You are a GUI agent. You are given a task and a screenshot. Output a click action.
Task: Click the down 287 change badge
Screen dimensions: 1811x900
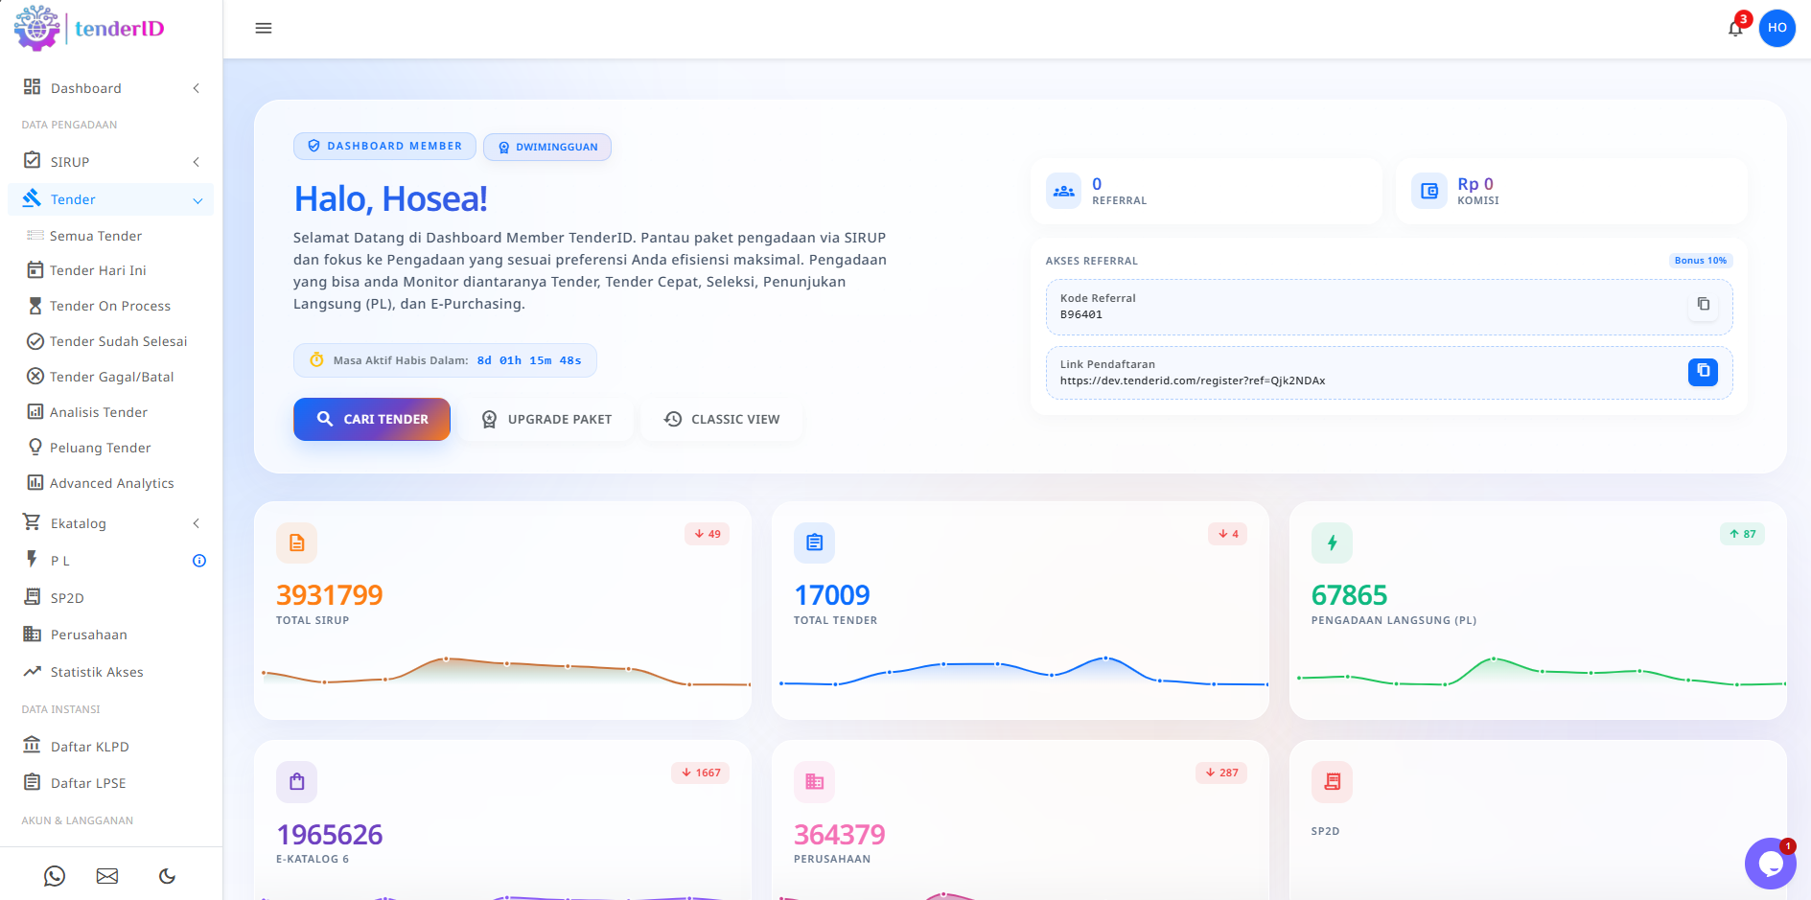[x=1221, y=773]
